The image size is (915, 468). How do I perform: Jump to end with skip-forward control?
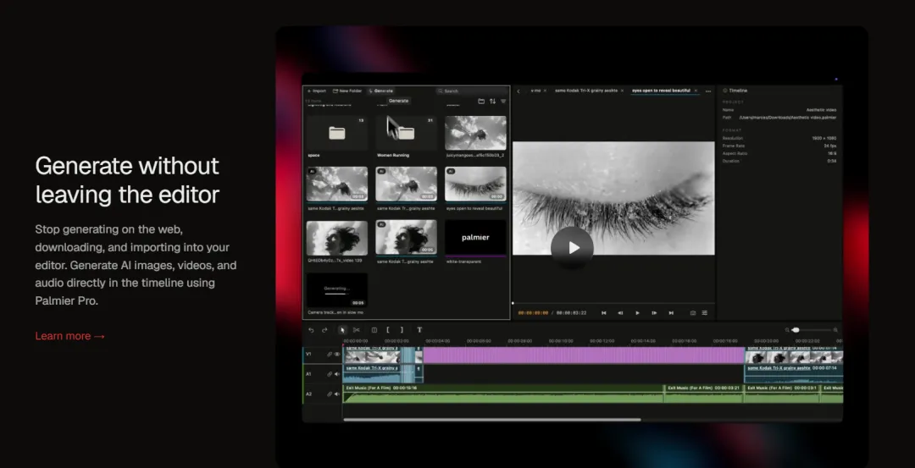[671, 313]
